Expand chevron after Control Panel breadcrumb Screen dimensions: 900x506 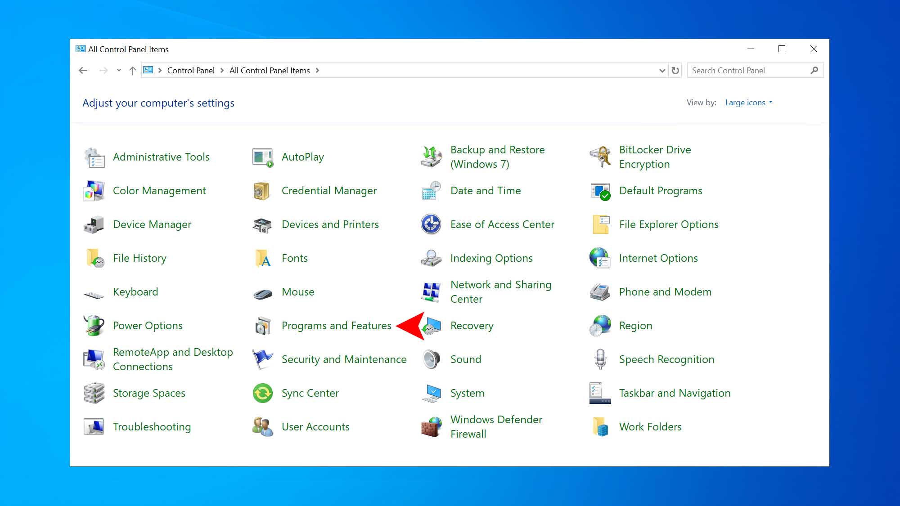click(222, 71)
